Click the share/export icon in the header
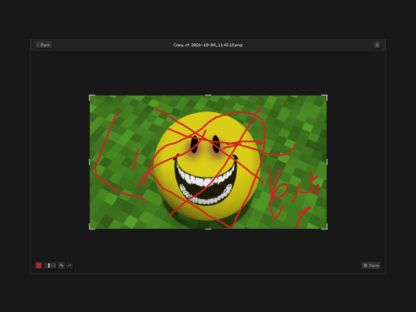The height and width of the screenshot is (312, 416). pyautogui.click(x=377, y=45)
